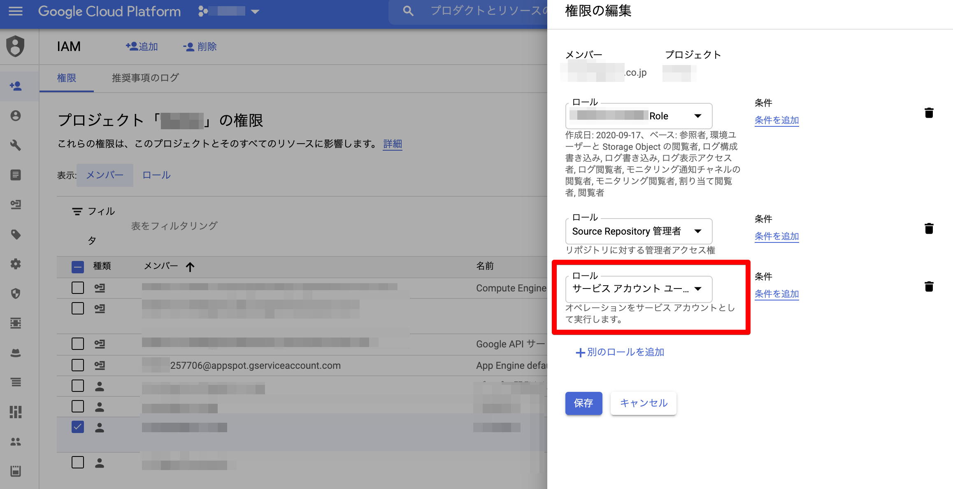Check the second service account row checkbox
The width and height of the screenshot is (953, 489).
pyautogui.click(x=78, y=308)
